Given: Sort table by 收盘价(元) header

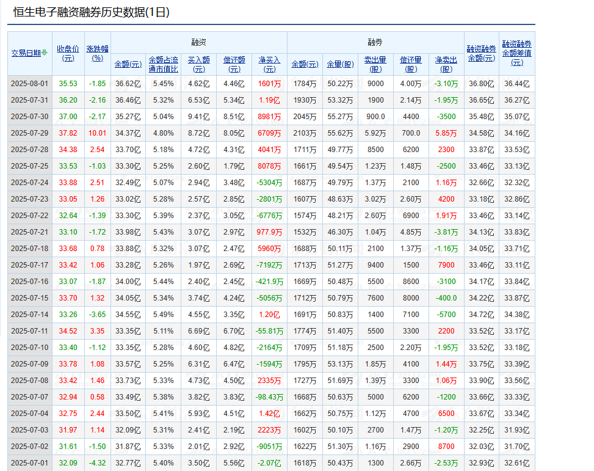Looking at the screenshot, I should coord(68,54).
